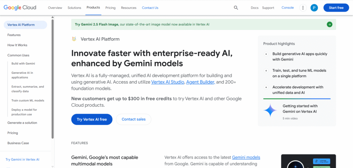
Task: Open the Solutions navigation menu
Action: (x=74, y=8)
